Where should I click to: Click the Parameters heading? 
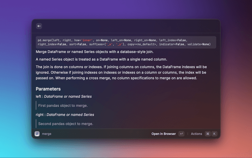(x=48, y=89)
